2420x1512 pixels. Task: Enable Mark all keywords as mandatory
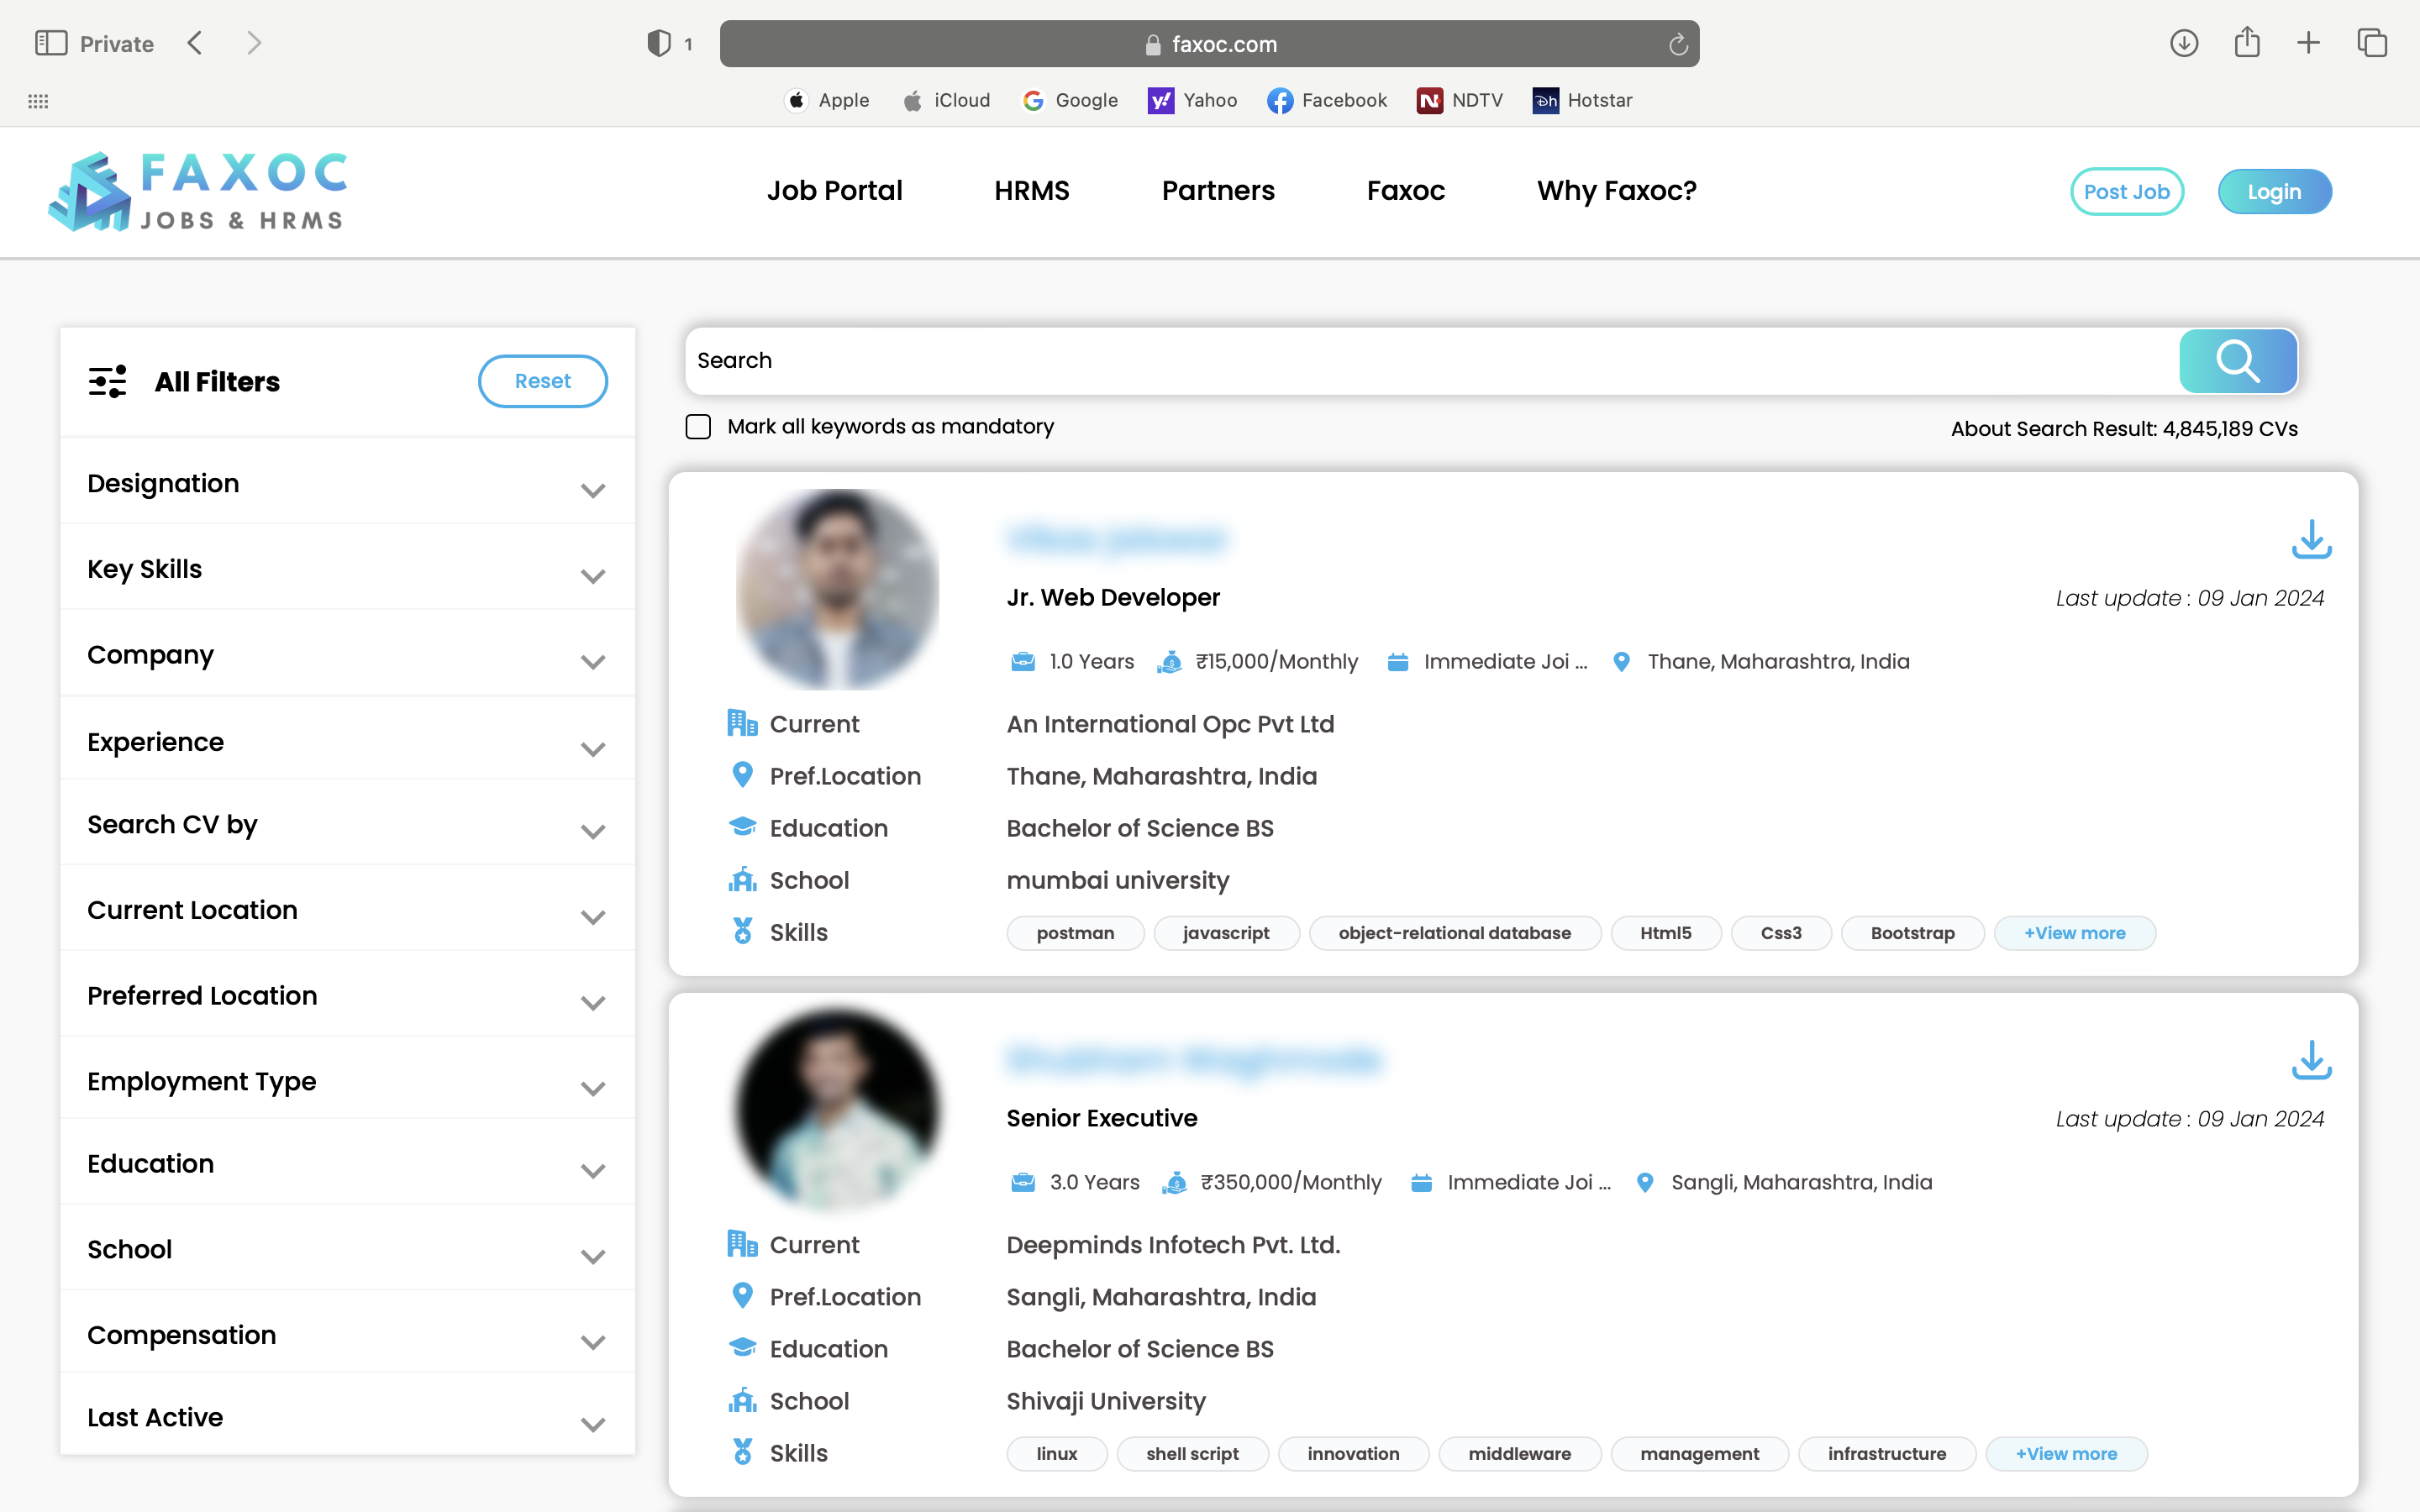coord(698,427)
